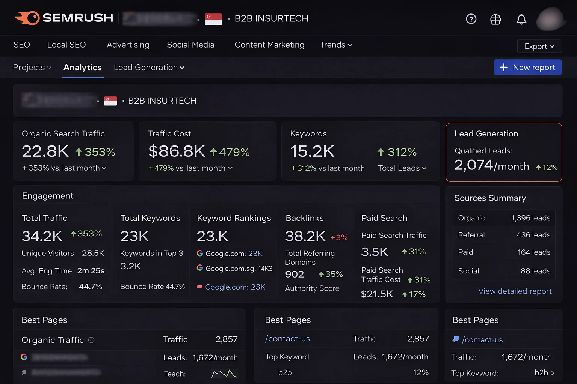Open the help question mark icon
The image size is (577, 384).
tap(471, 19)
